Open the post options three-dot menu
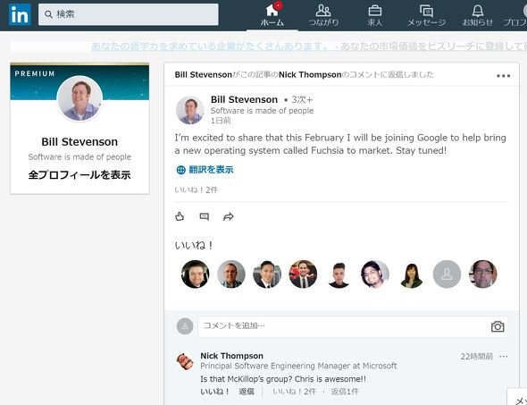Image resolution: width=527 pixels, height=405 pixels. pos(504,76)
